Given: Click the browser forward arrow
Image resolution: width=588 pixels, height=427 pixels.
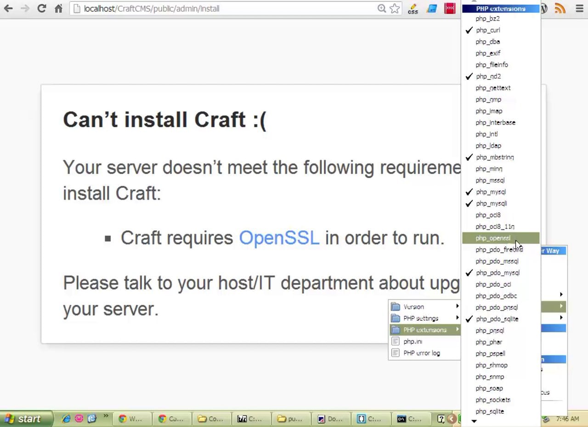Looking at the screenshot, I should [25, 8].
